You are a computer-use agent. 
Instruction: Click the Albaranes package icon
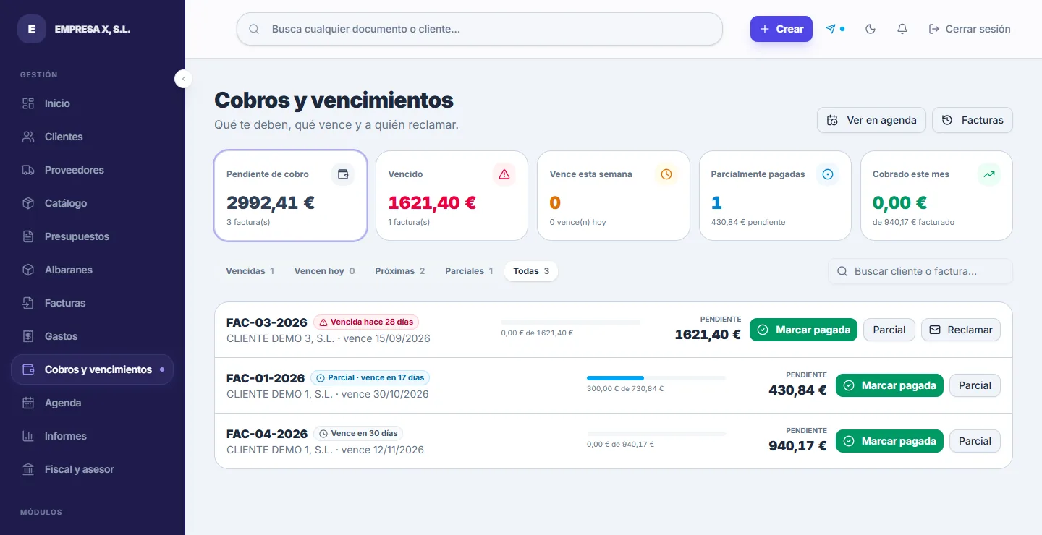[x=28, y=270]
